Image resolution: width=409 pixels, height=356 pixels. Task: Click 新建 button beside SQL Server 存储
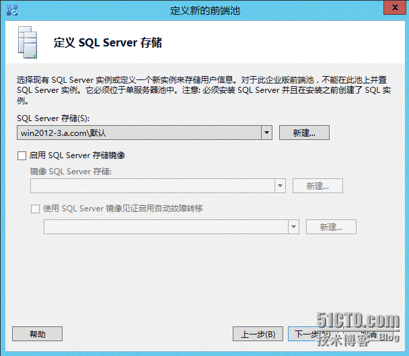(304, 133)
